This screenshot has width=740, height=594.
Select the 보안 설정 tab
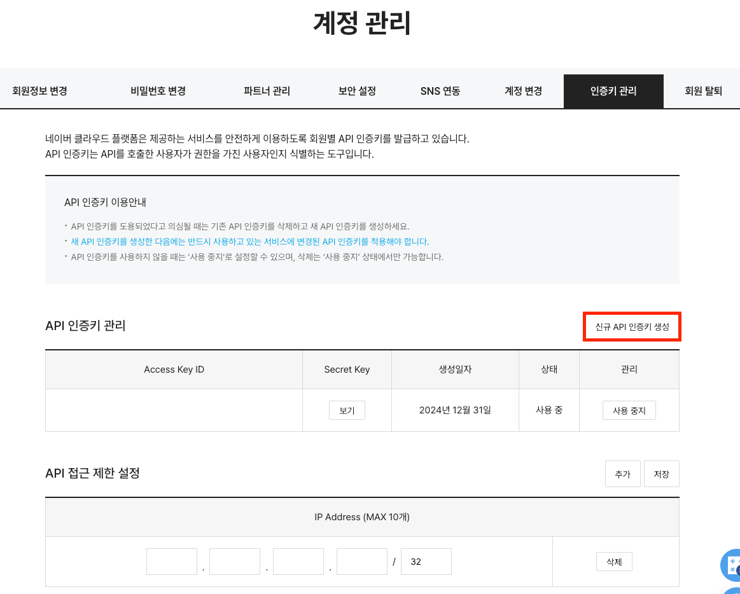point(357,91)
